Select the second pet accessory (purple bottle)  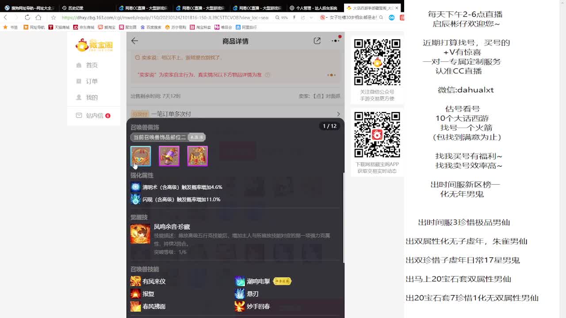169,156
